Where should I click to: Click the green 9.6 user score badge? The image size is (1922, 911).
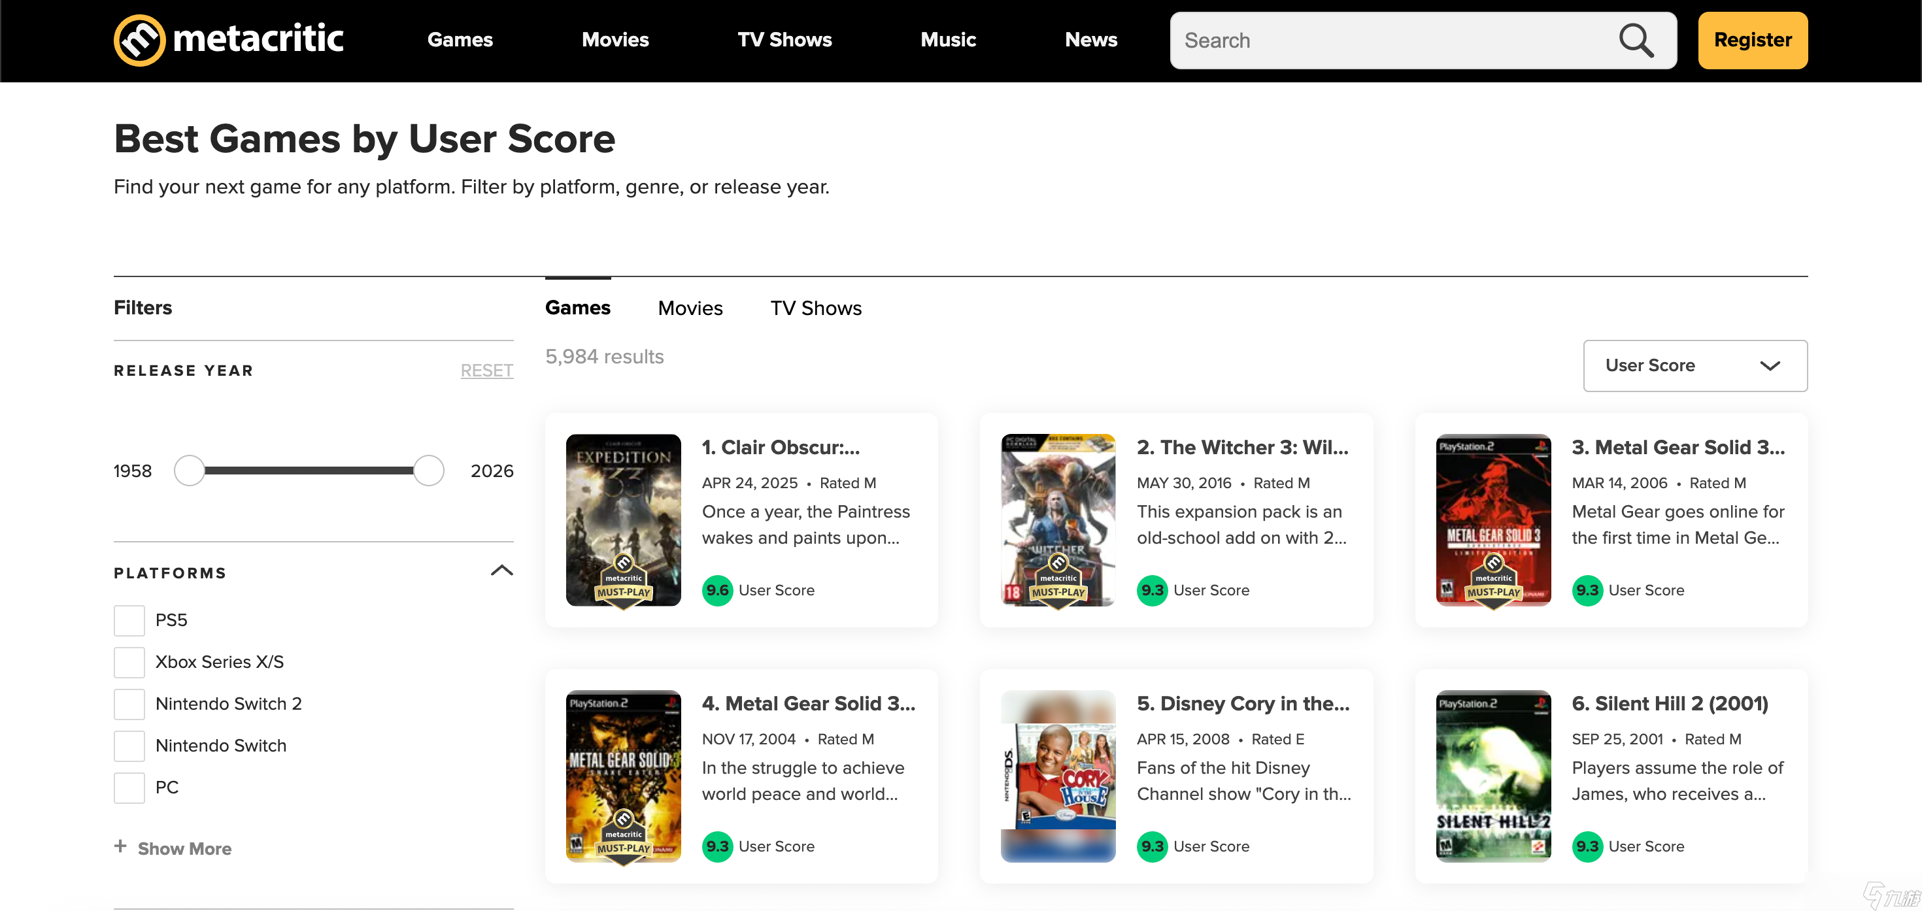point(717,589)
